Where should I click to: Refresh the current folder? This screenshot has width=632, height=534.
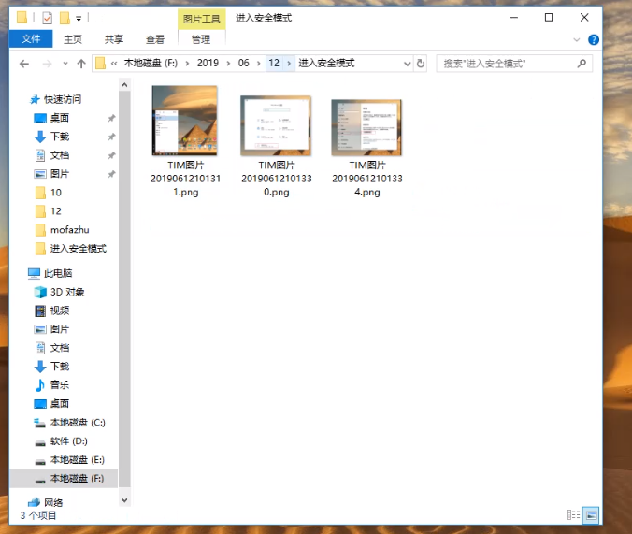[421, 64]
